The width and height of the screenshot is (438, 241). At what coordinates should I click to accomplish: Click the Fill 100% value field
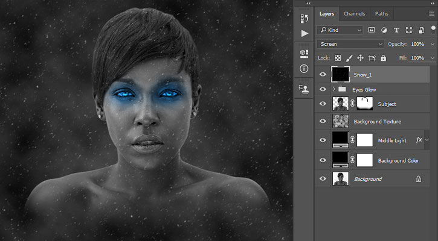pos(418,58)
